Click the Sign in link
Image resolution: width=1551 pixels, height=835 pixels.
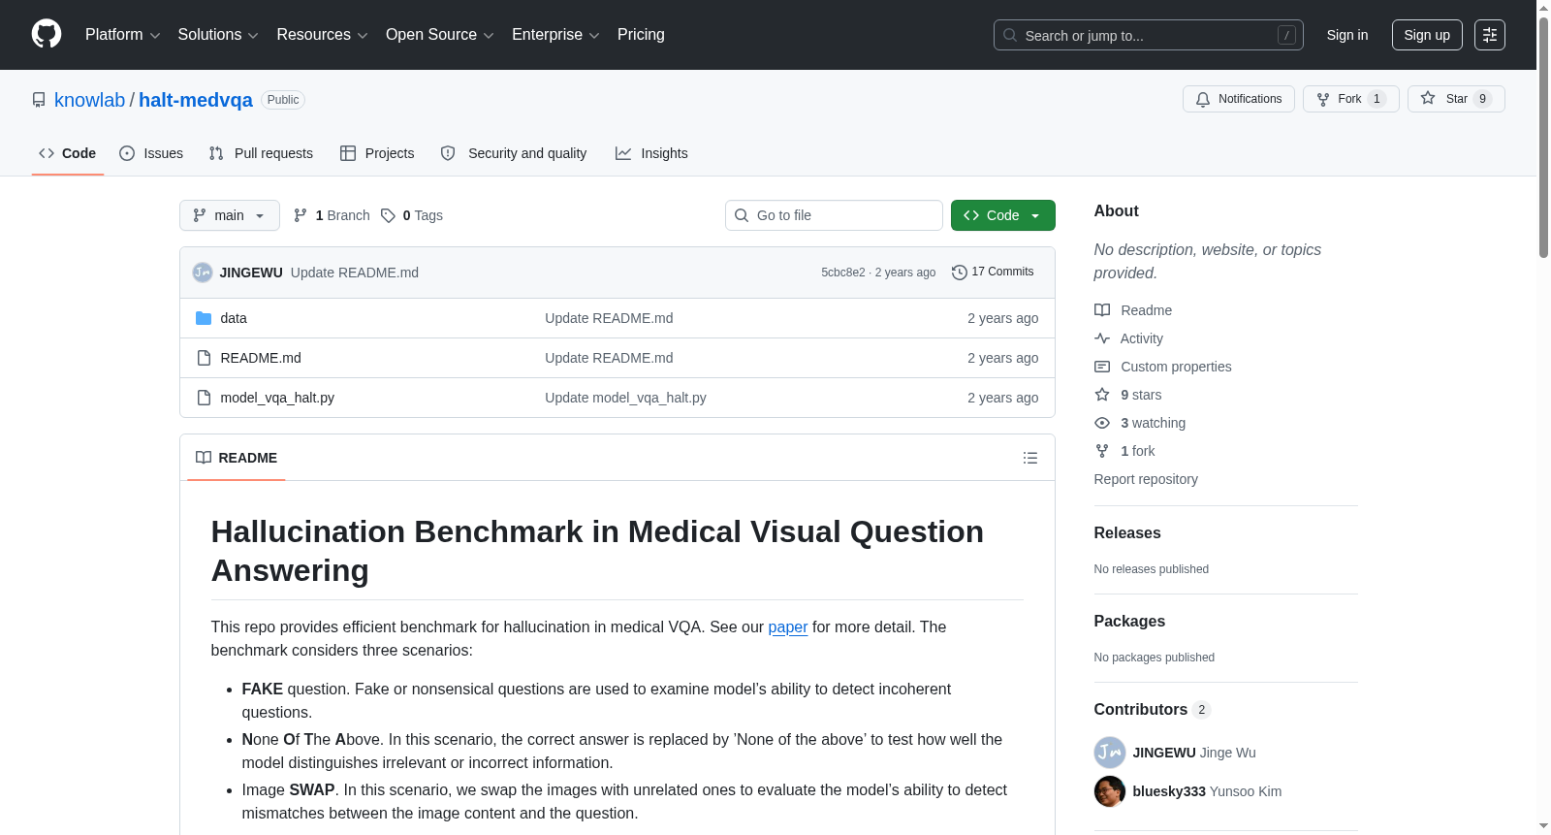[1347, 35]
